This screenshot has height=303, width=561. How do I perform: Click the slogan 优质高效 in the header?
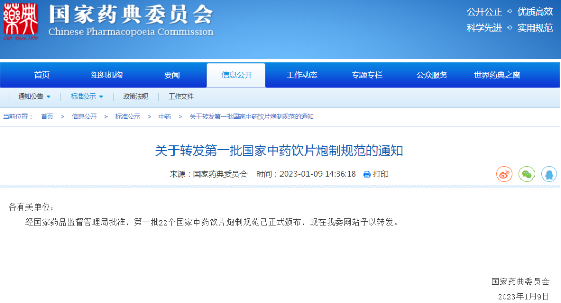coord(535,12)
